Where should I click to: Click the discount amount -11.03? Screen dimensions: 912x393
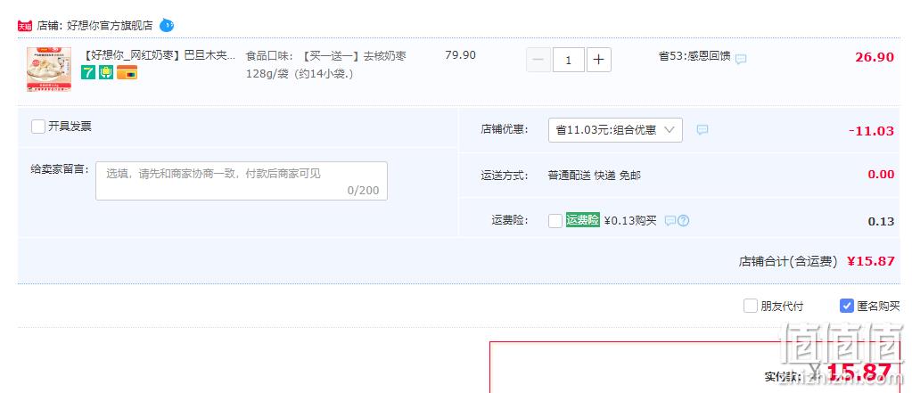(x=871, y=131)
